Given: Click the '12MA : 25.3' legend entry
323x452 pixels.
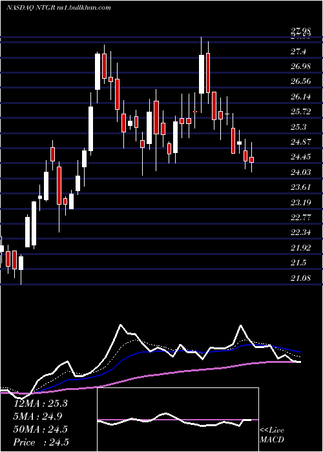Looking at the screenshot, I should pos(41,404).
